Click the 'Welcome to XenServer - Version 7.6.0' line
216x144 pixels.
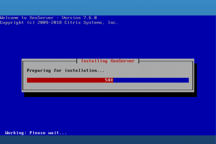[x=48, y=18]
